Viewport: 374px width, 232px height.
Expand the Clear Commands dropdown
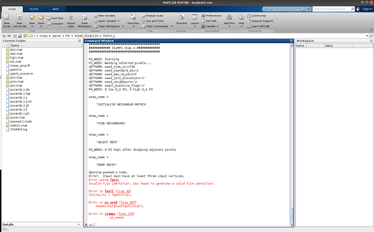coord(171,26)
